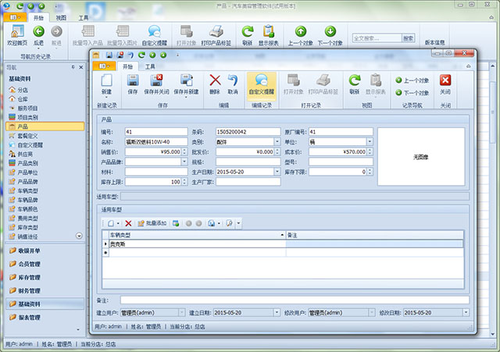The image size is (500, 352).
Task: Adjust the 库存上限 spinner
Action: (x=184, y=182)
